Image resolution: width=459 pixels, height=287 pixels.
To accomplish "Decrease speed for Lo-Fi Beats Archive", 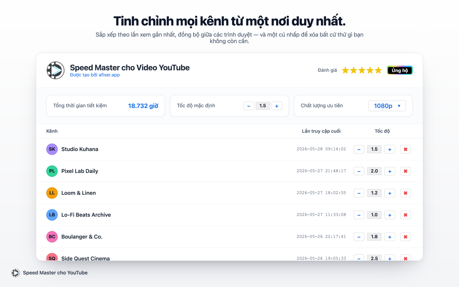I will (x=359, y=215).
